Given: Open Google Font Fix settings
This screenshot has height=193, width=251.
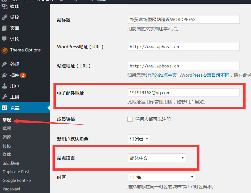Looking at the screenshot, I should [x=17, y=180].
